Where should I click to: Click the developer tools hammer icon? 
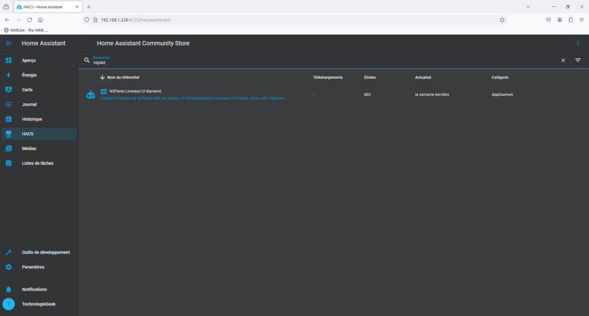[x=9, y=252]
